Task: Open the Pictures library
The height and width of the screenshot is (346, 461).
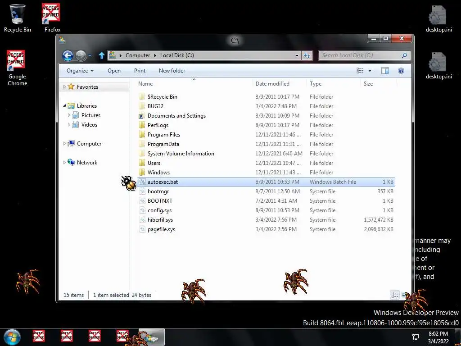Action: pyautogui.click(x=90, y=115)
